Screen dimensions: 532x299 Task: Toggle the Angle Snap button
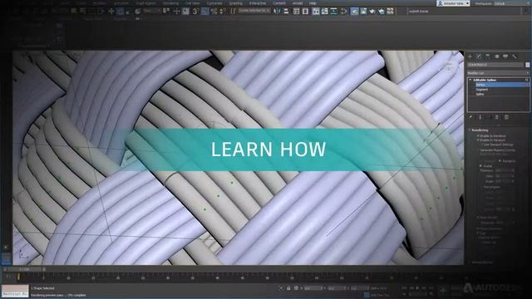tap(205, 11)
